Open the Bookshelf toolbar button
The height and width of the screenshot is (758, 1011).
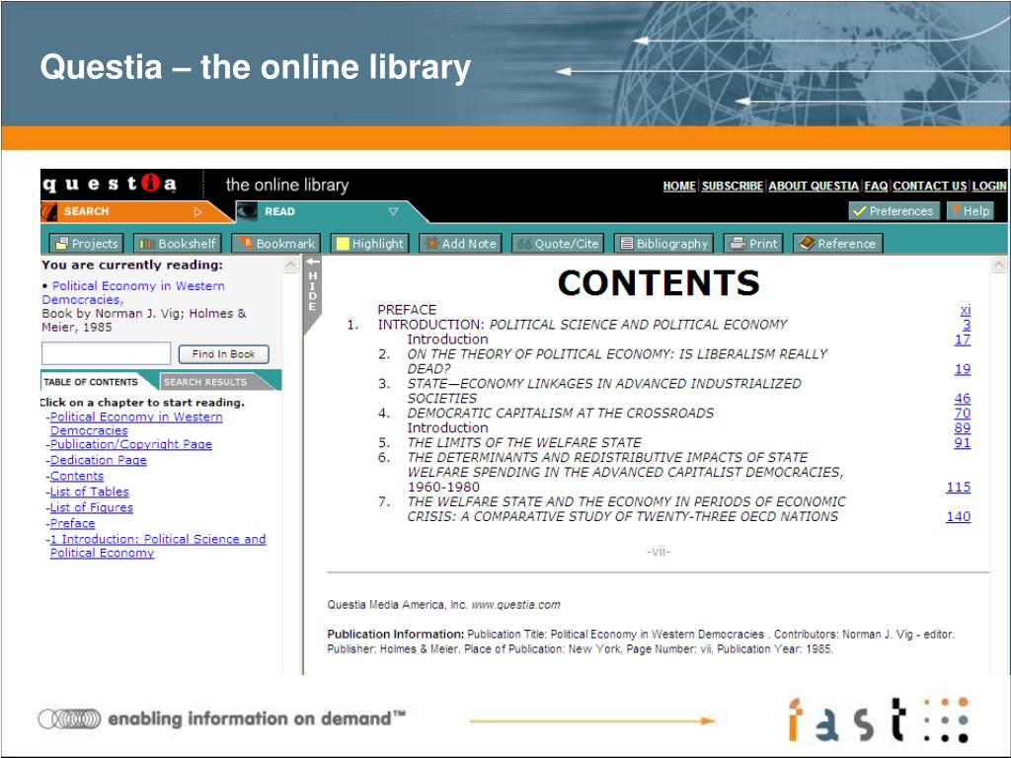click(178, 244)
